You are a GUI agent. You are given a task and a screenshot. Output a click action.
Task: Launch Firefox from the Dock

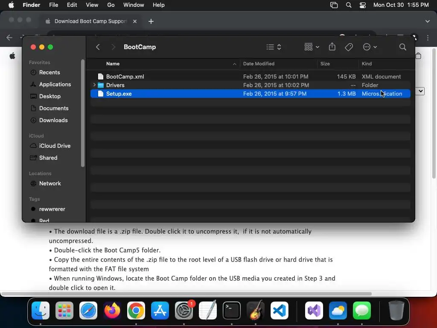coord(112,310)
